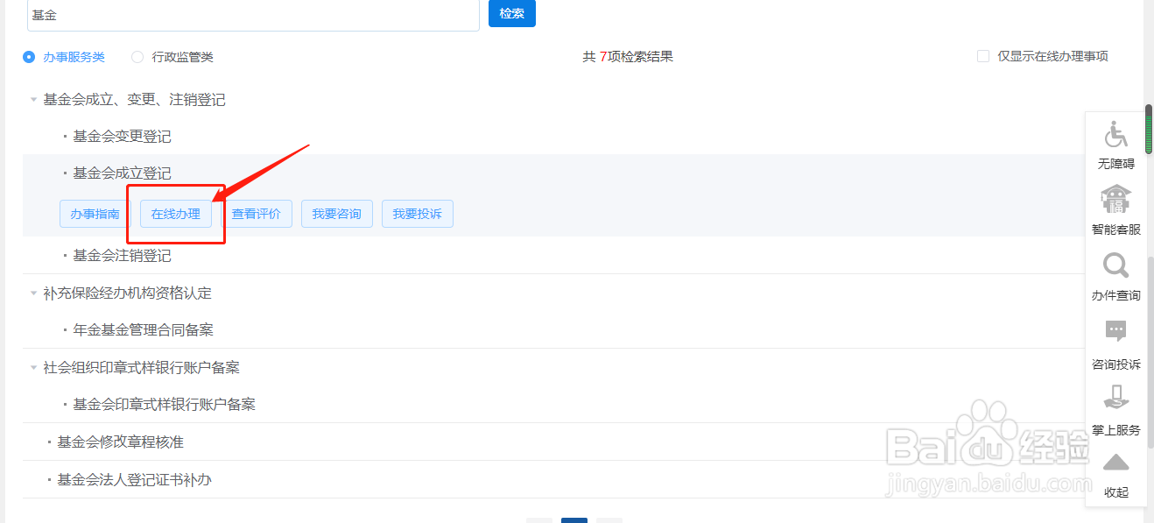Click the 我要投诉 button
The width and height of the screenshot is (1154, 523).
point(418,214)
